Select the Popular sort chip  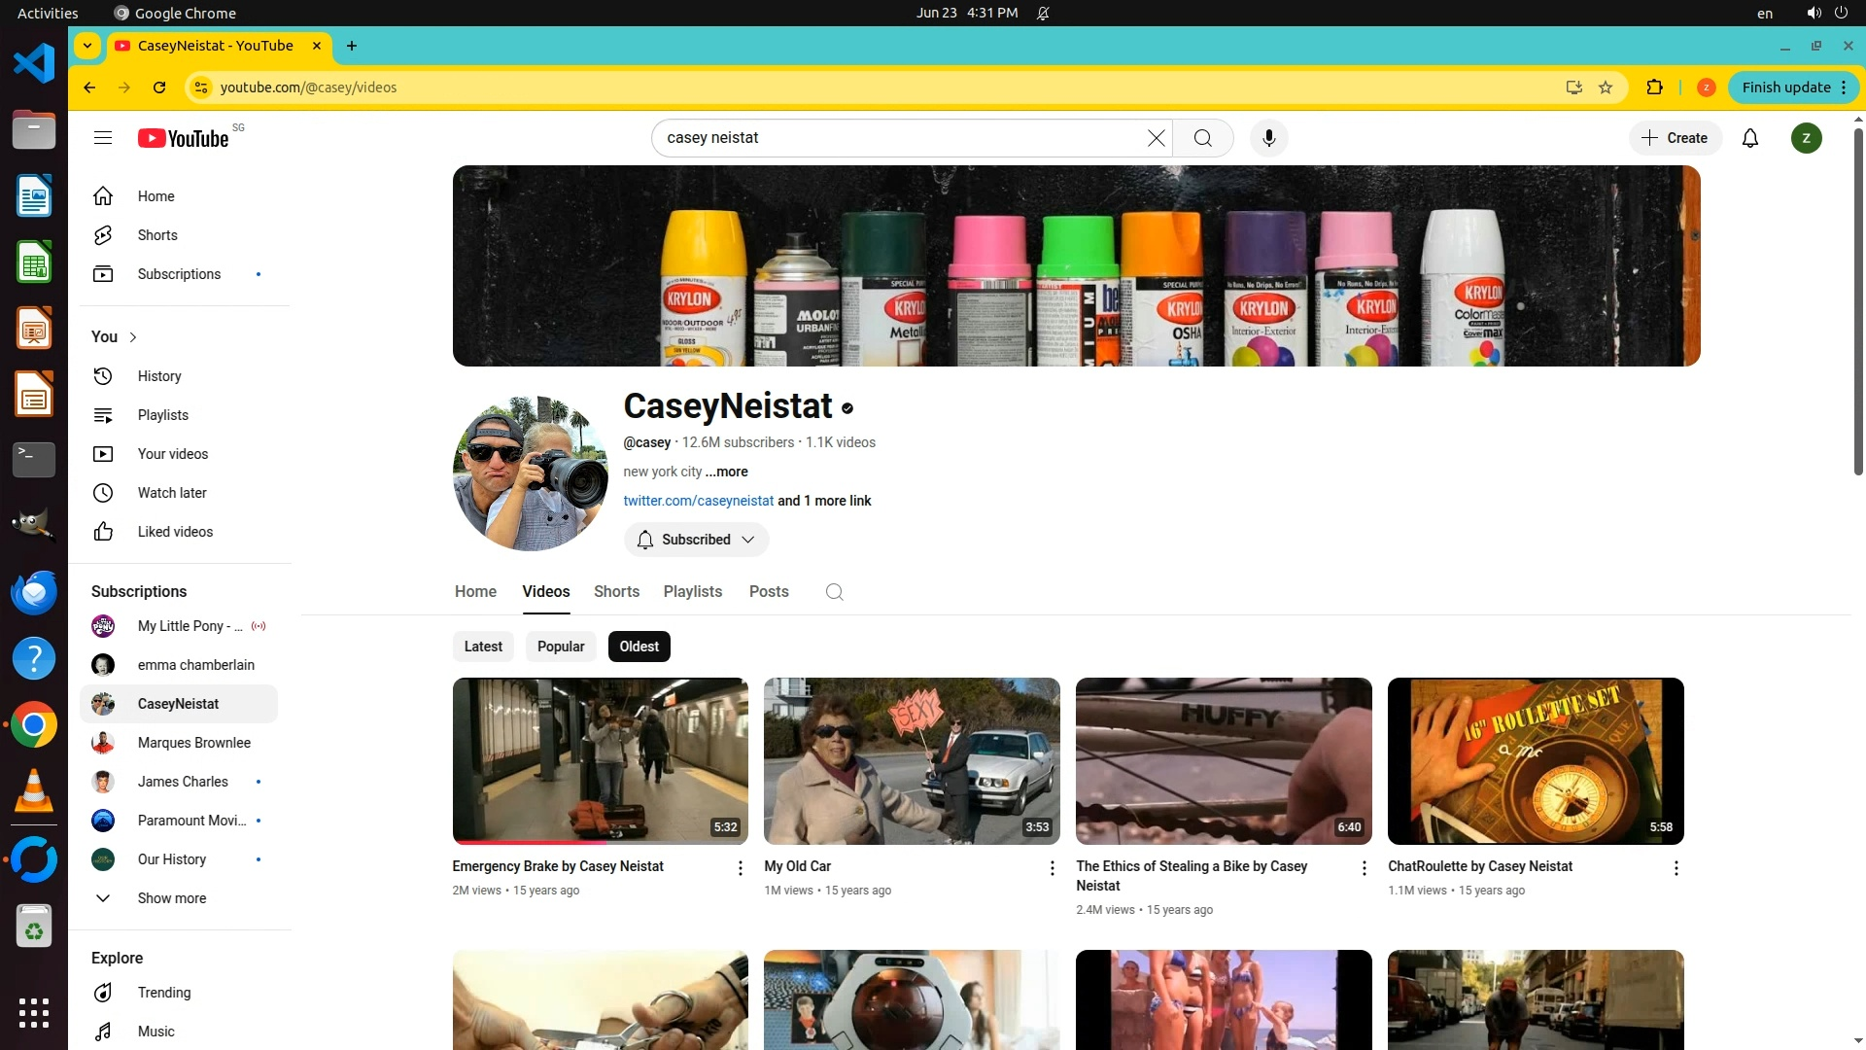[x=561, y=647]
